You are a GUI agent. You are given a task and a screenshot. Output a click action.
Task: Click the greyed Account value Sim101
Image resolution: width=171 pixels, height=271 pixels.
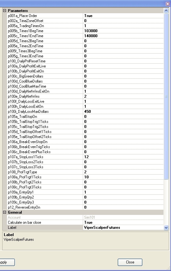click(123, 217)
